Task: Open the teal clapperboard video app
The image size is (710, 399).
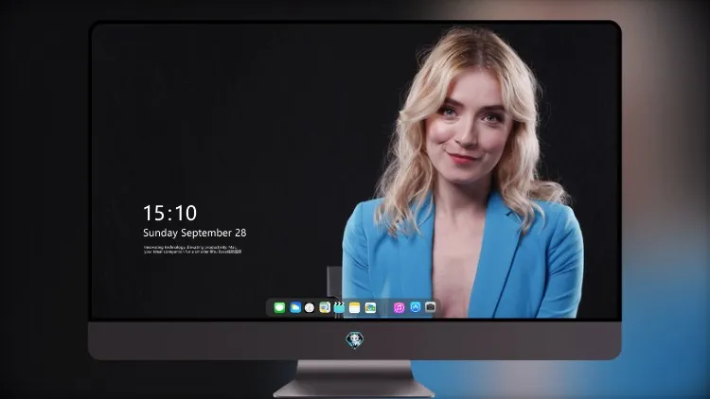Action: click(x=339, y=308)
